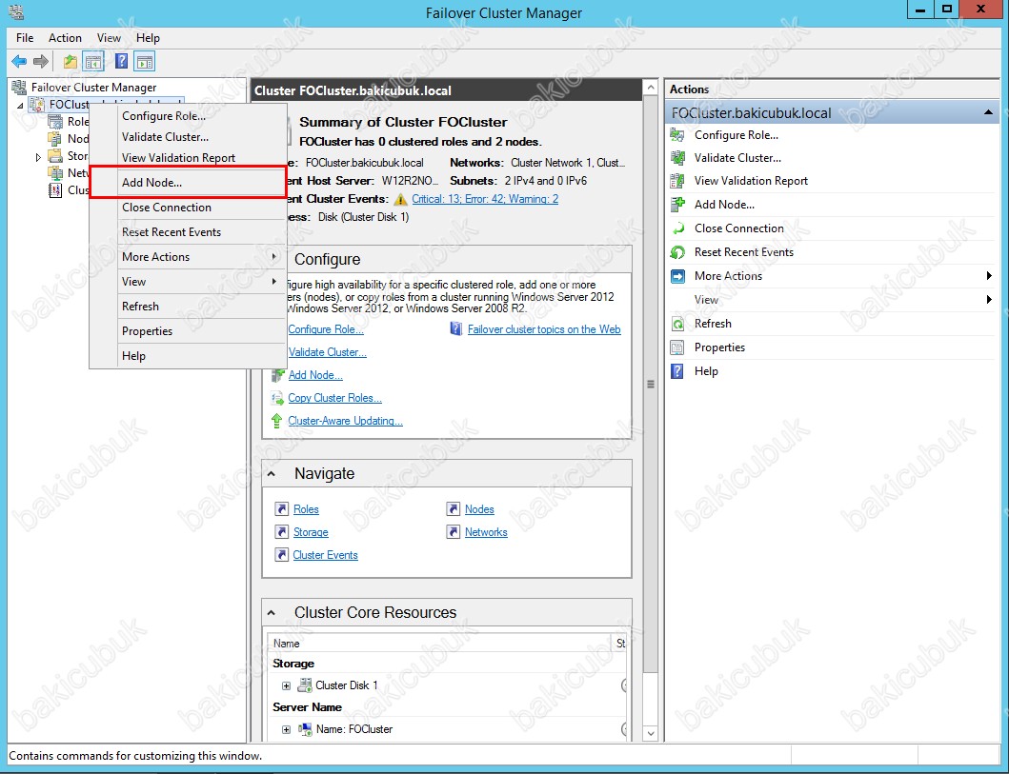Click the Name column header in Cluster Core Resources
Screen dimensions: 1009x774
point(441,644)
